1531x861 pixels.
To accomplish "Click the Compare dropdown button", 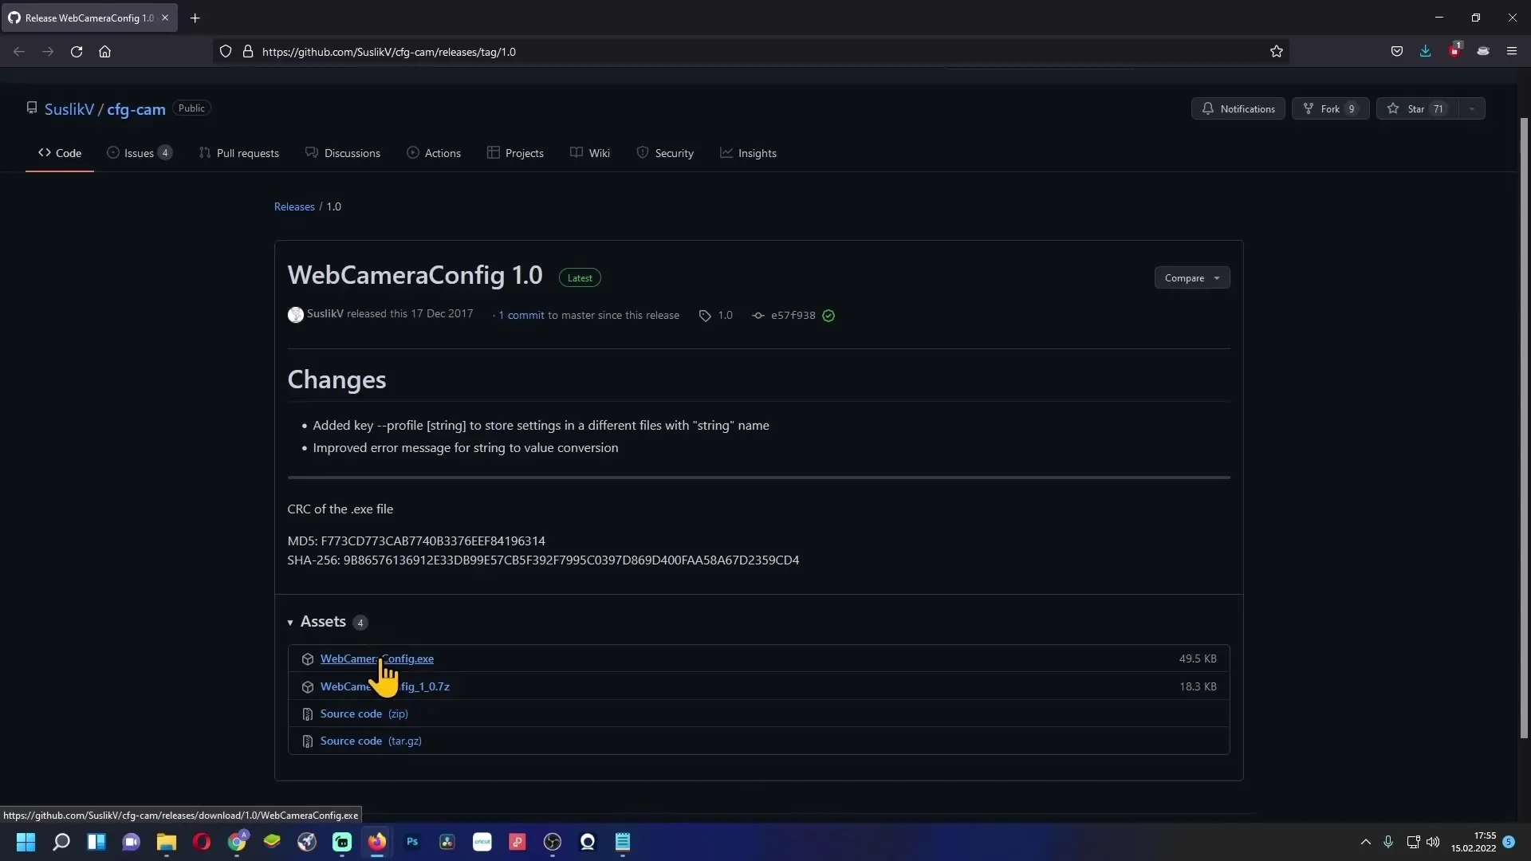I will point(1191,277).
